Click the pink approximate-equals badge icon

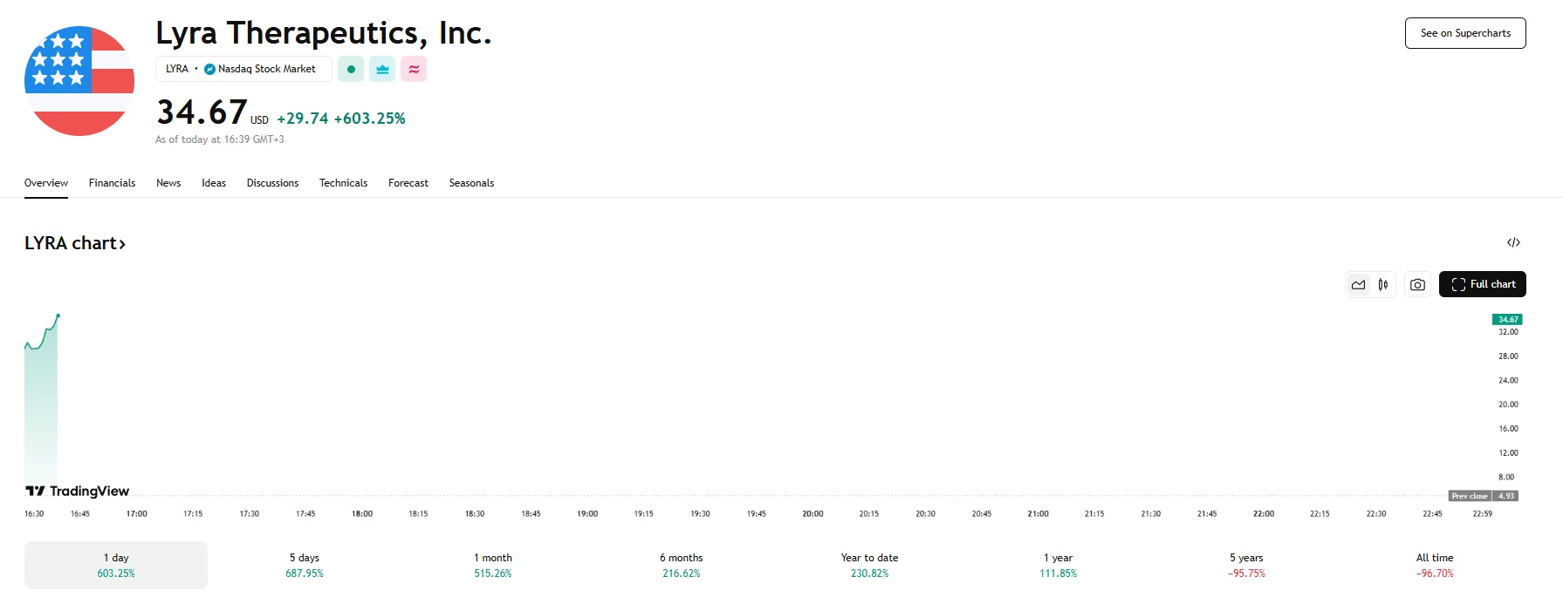[x=414, y=69]
